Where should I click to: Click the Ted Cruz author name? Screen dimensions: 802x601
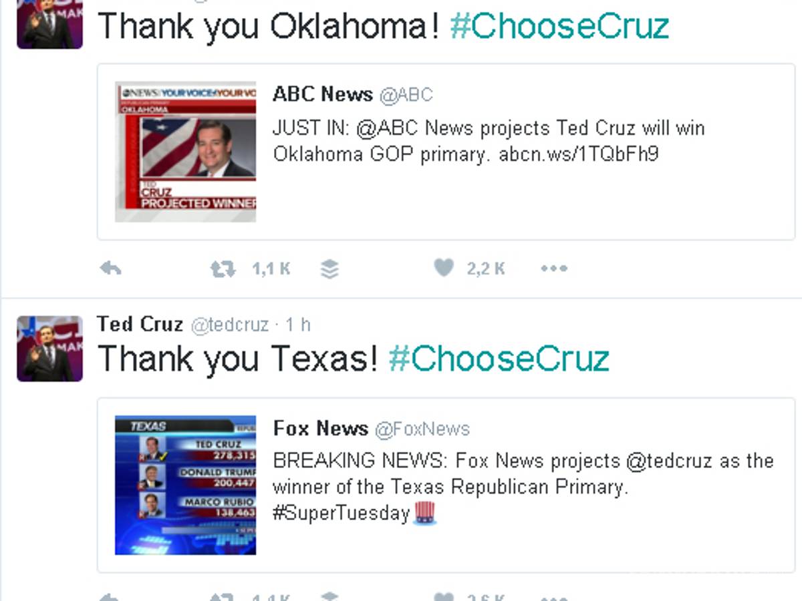pos(140,325)
